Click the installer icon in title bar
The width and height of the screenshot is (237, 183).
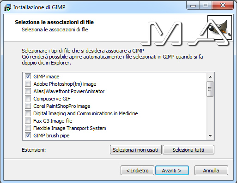pyautogui.click(x=7, y=7)
